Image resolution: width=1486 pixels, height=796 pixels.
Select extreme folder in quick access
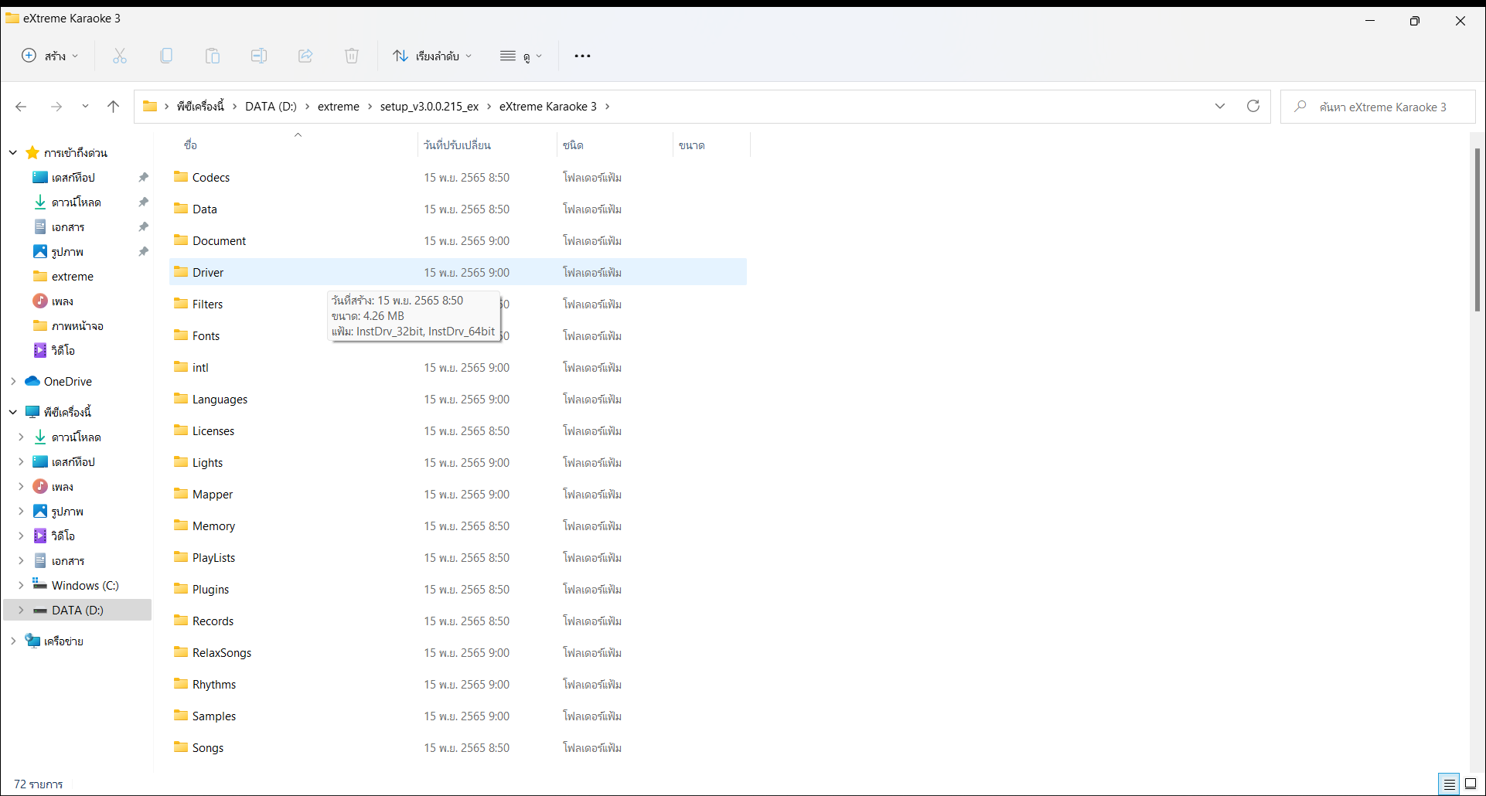pos(73,276)
